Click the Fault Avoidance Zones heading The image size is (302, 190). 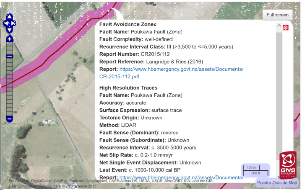[128, 24]
